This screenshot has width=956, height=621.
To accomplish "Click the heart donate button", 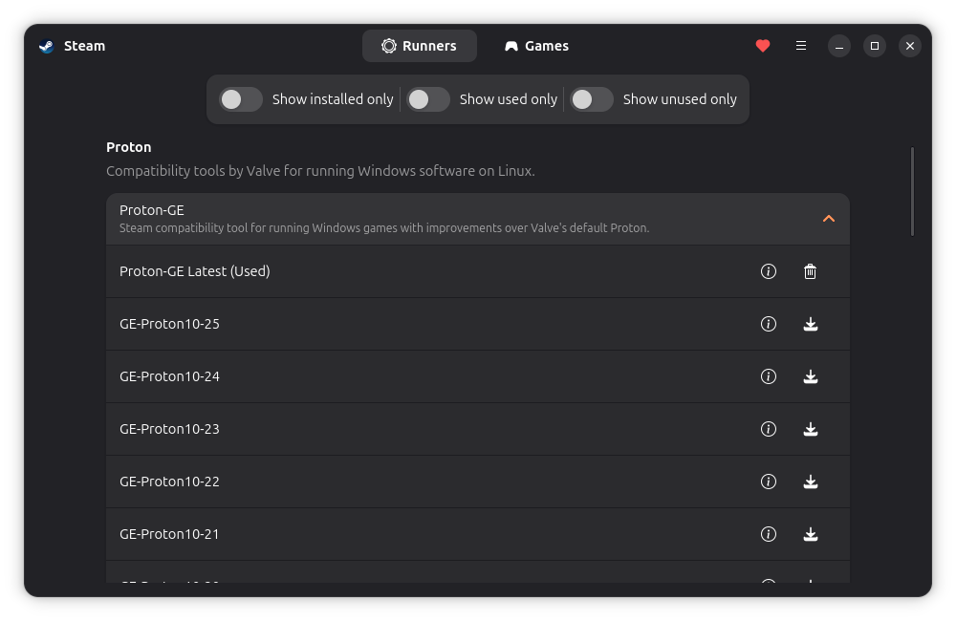I will tap(762, 45).
